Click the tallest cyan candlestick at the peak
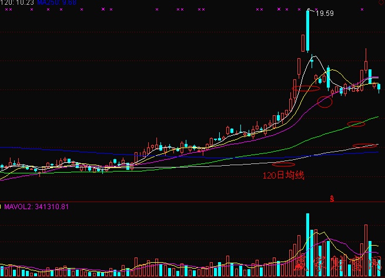Screen dimensions: 385x278 coord(308,32)
